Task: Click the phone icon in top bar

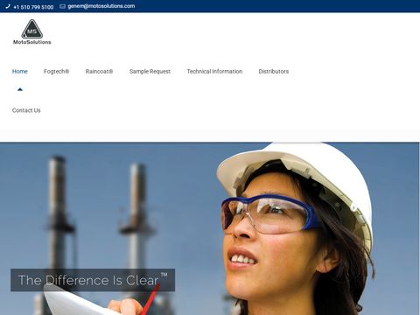Action: click(8, 6)
